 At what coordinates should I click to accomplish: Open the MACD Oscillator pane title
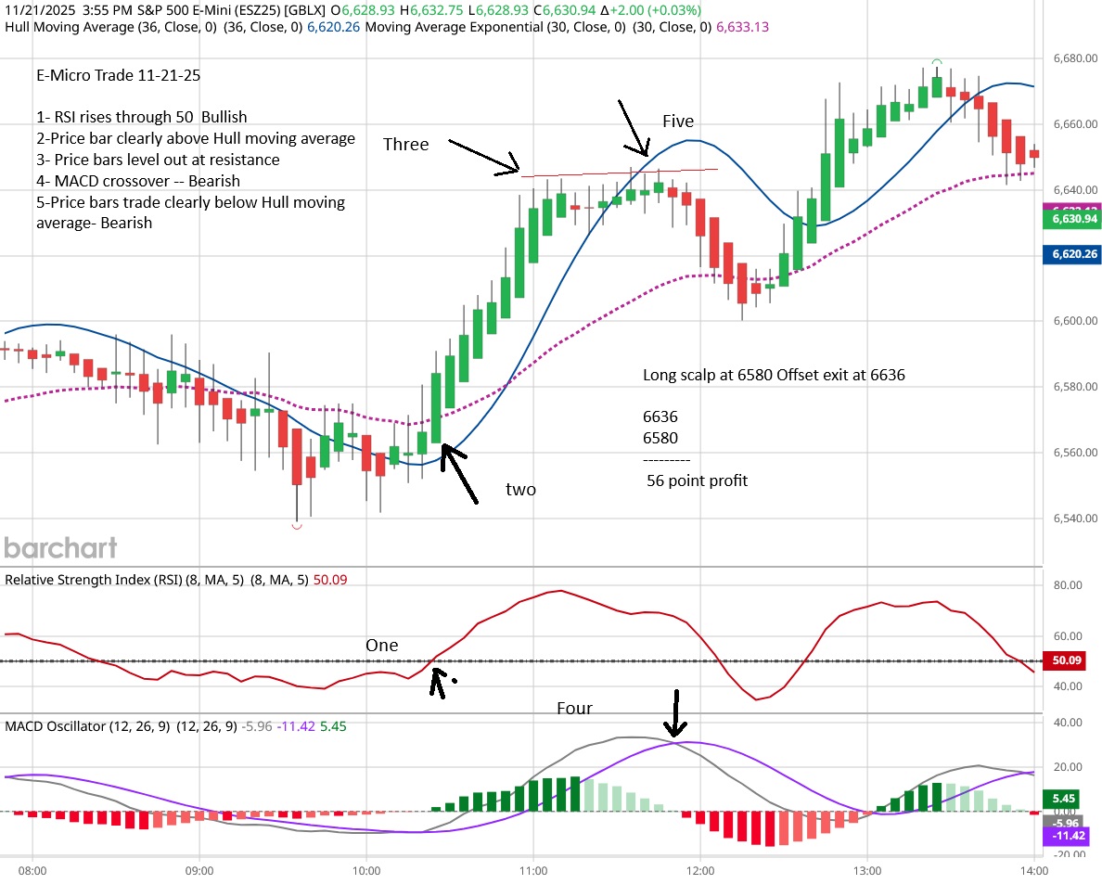pos(88,726)
